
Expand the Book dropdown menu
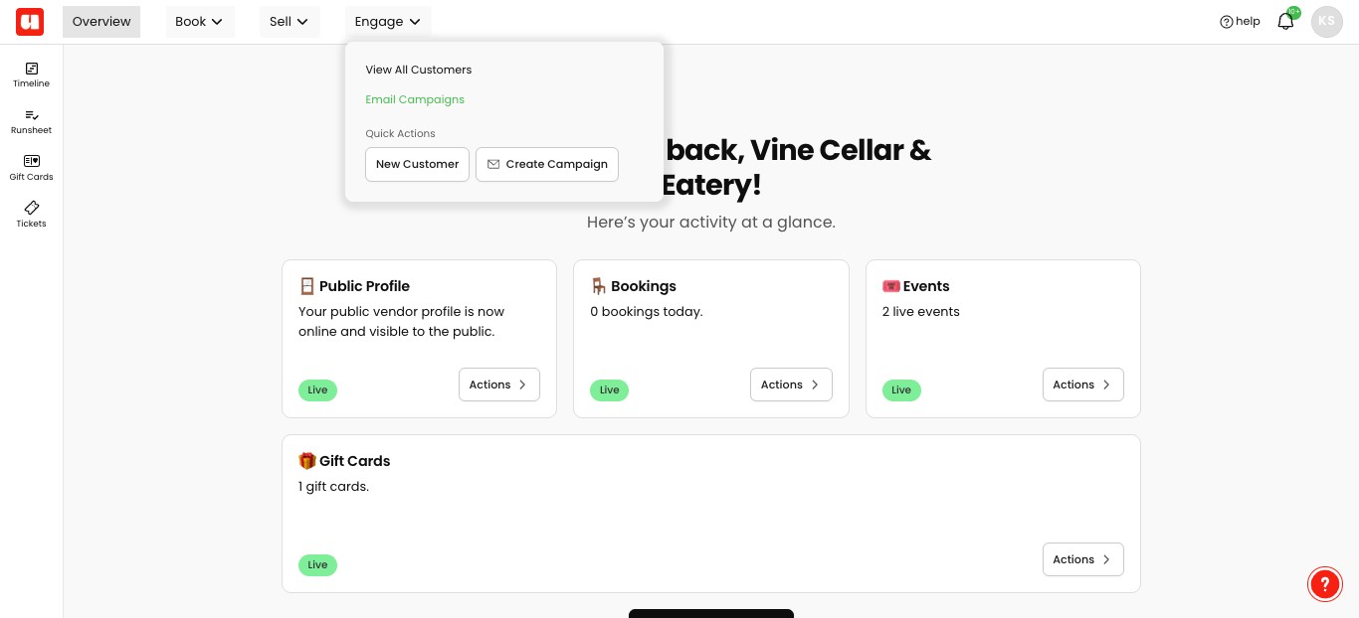tap(199, 22)
